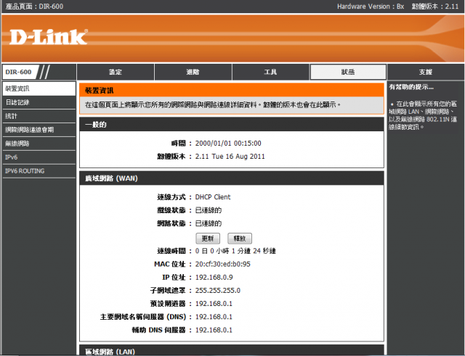The height and width of the screenshot is (356, 465).
Task: Open the 設定 (Setup) tab
Action: point(116,72)
